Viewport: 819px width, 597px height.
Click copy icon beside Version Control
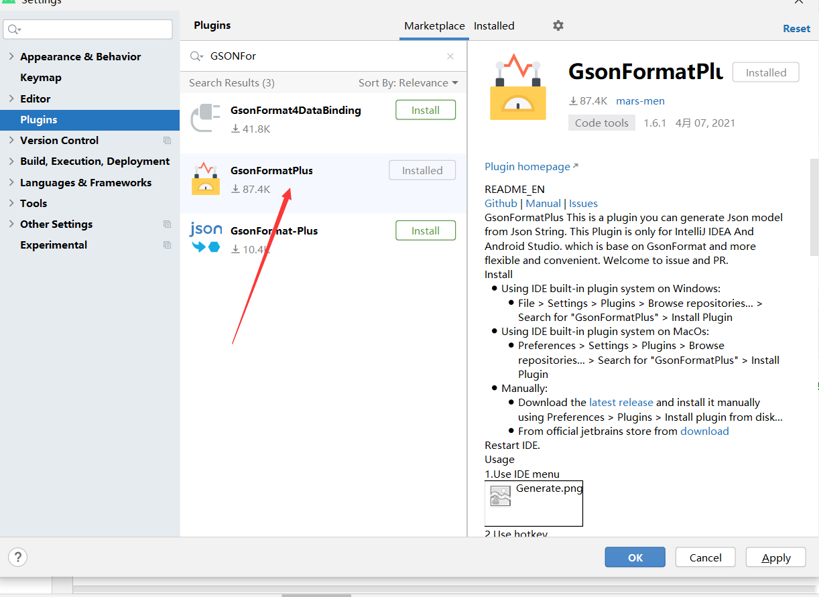click(x=167, y=141)
